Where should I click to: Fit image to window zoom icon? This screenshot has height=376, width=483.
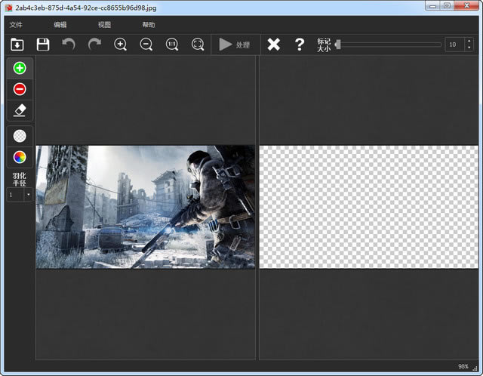point(198,45)
